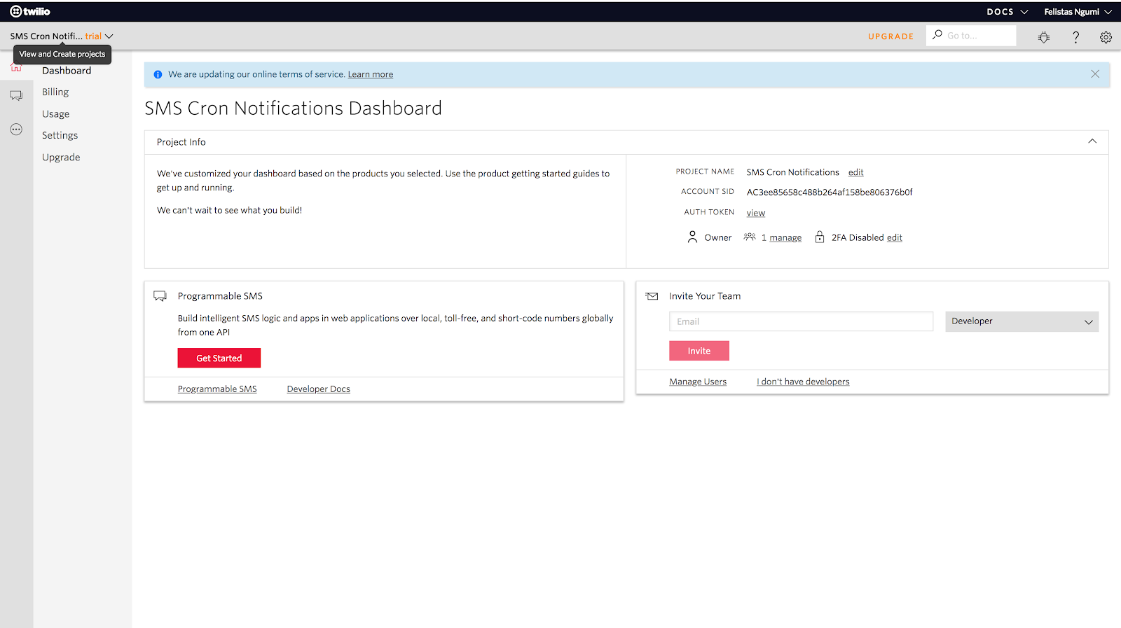
Task: Open the Programmable SMS footer link
Action: (217, 389)
